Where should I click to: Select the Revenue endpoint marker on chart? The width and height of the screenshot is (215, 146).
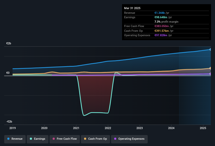tap(210, 50)
